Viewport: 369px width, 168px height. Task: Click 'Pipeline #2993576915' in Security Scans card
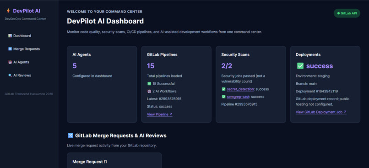[x=239, y=104]
